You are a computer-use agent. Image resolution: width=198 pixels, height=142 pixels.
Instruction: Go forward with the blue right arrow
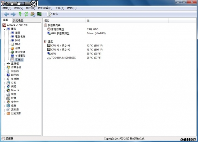coord(13,14)
